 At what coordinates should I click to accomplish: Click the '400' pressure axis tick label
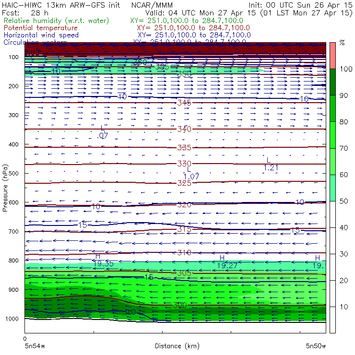click(13, 144)
